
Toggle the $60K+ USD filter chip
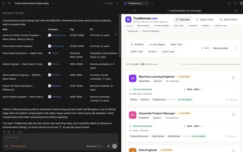pyautogui.click(x=176, y=45)
